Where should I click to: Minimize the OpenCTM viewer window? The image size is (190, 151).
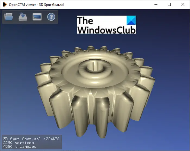click(x=156, y=5)
